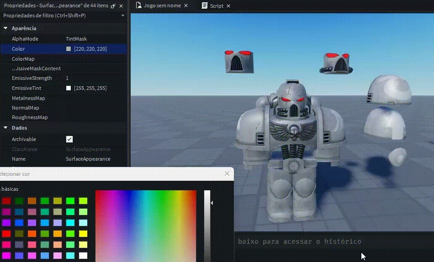Open the properties filter dropdown arrow
Viewport: 434px width, 262px height.
(x=123, y=16)
